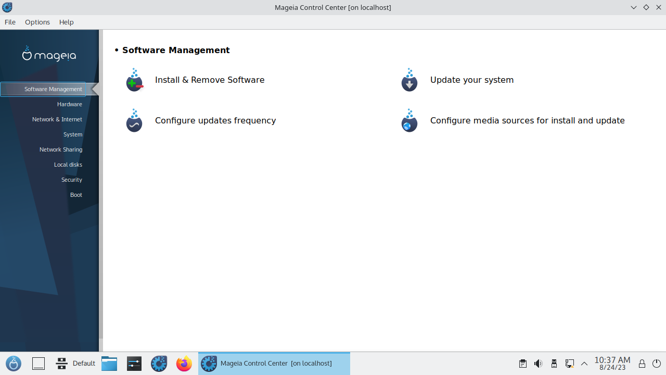Viewport: 666px width, 375px height.
Task: Click the Configure media sources icon
Action: click(x=409, y=120)
